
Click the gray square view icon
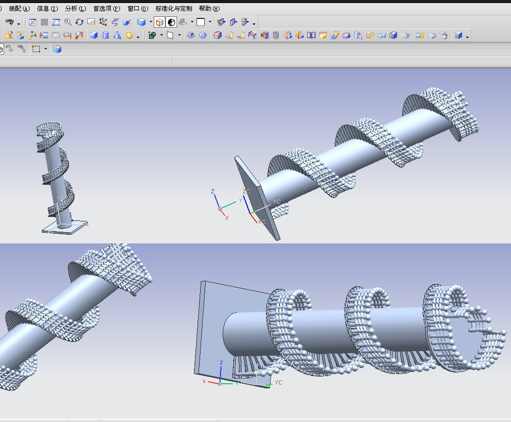44,22
